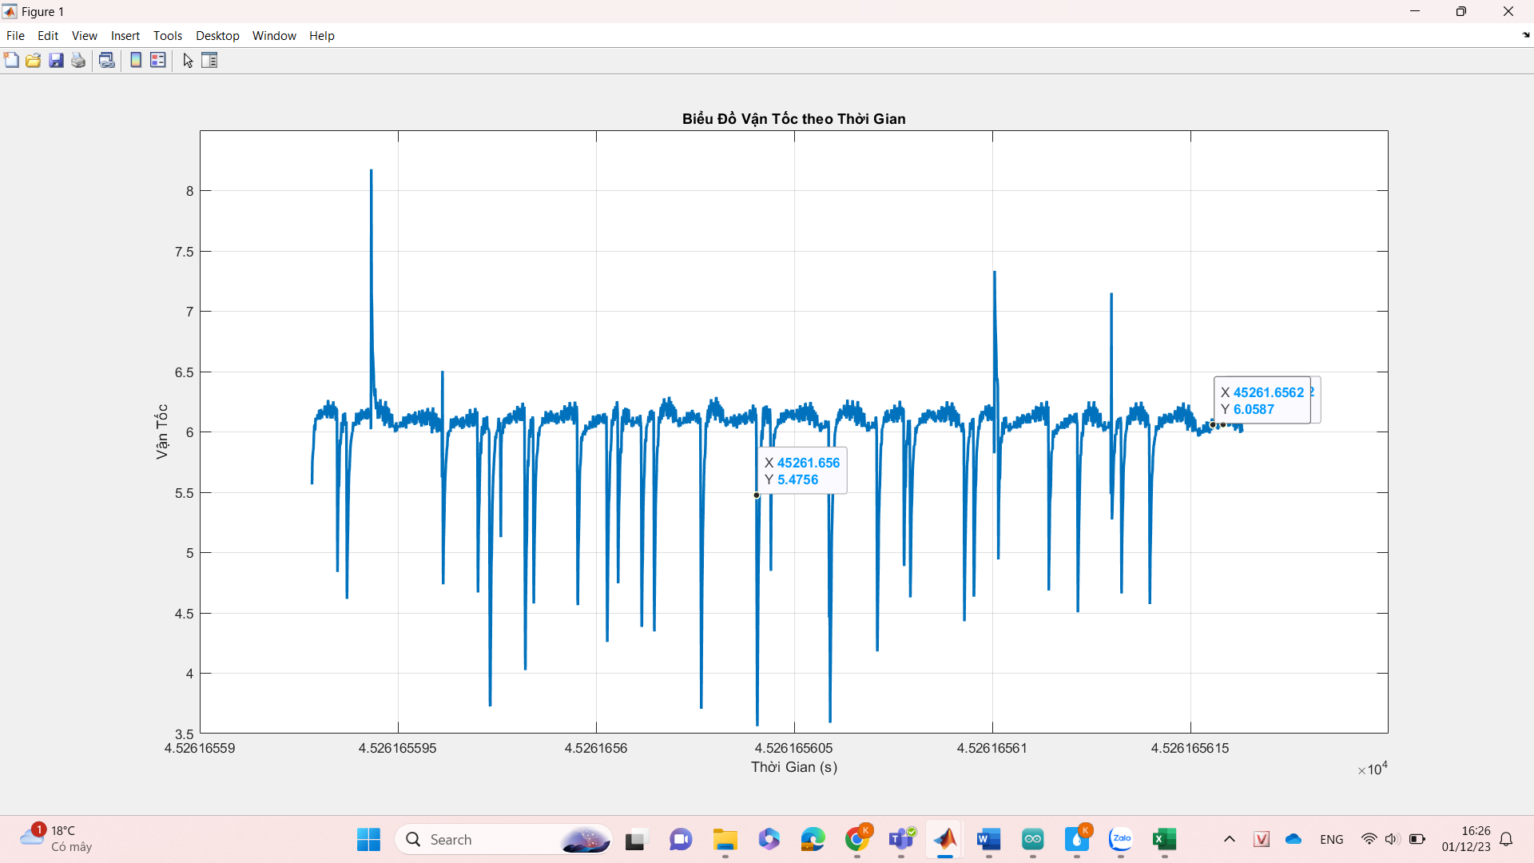The height and width of the screenshot is (863, 1534).
Task: Show hidden system tray icons chevron
Action: [x=1230, y=839]
